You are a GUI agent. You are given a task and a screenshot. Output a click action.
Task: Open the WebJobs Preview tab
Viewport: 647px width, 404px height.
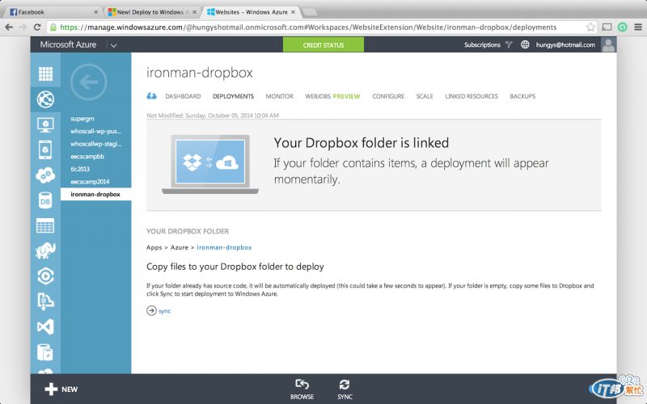pyautogui.click(x=332, y=96)
